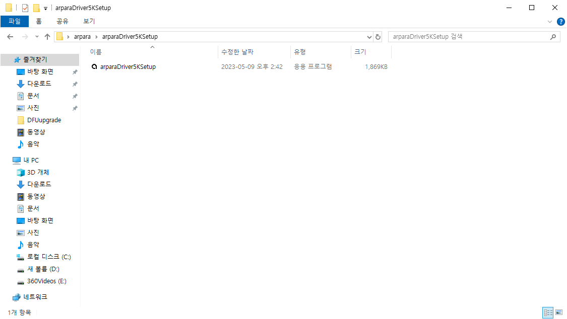Select the DFUupgrade folder in sidebar
This screenshot has height=319, width=567.
[44, 120]
